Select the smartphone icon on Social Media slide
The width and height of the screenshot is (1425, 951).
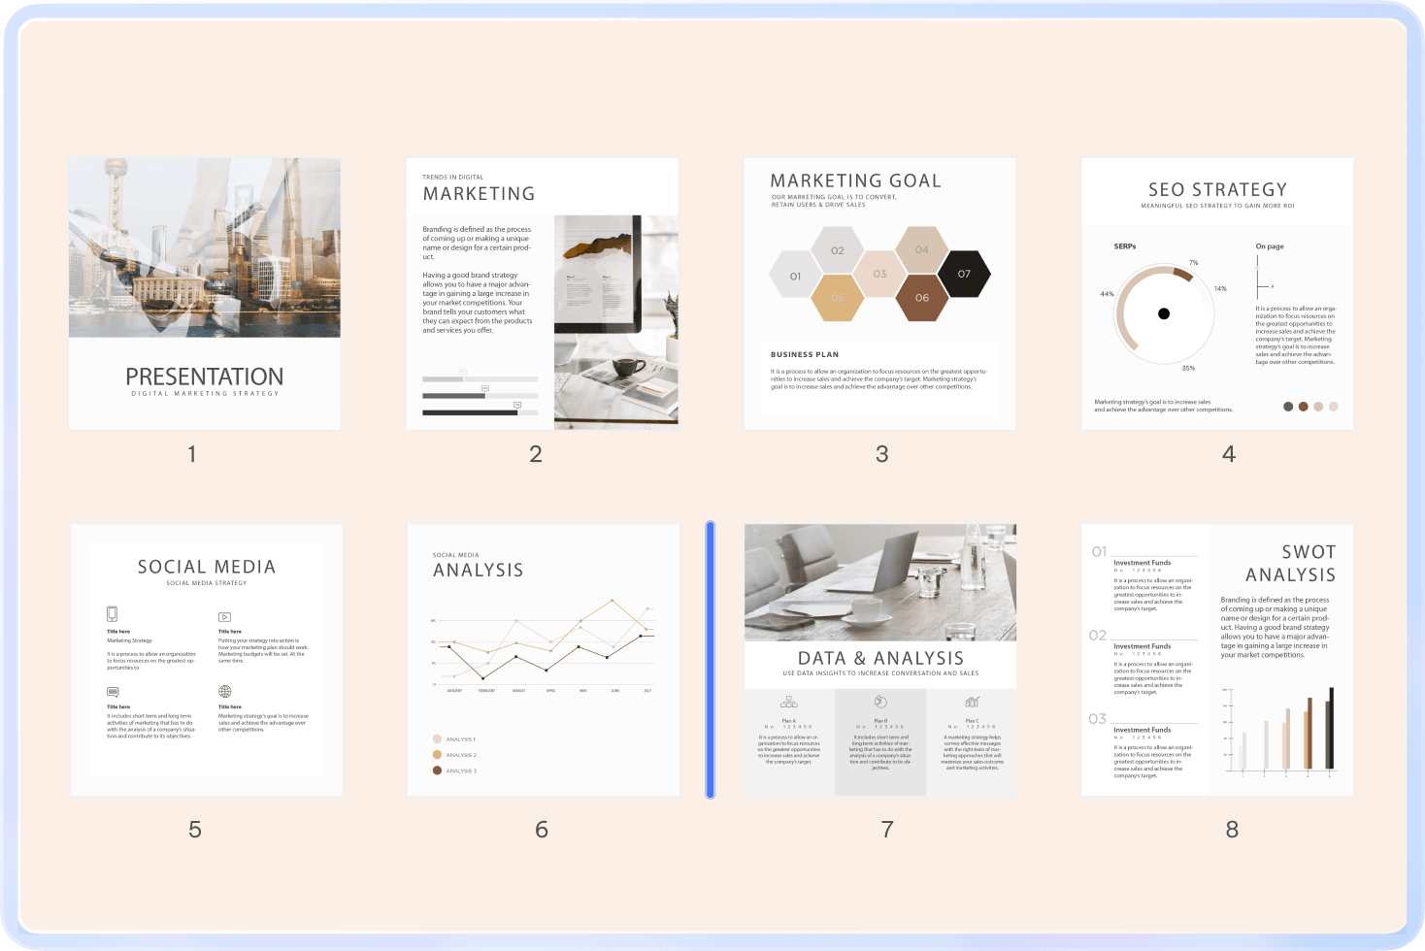[x=113, y=613]
